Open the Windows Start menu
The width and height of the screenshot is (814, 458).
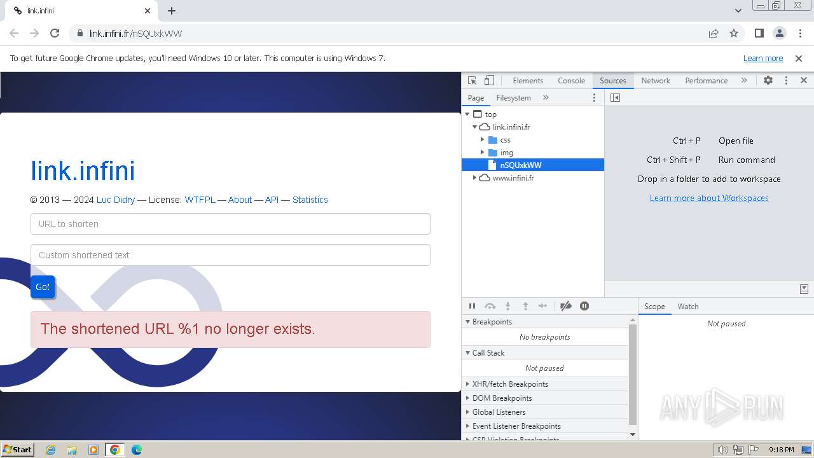[x=18, y=450]
